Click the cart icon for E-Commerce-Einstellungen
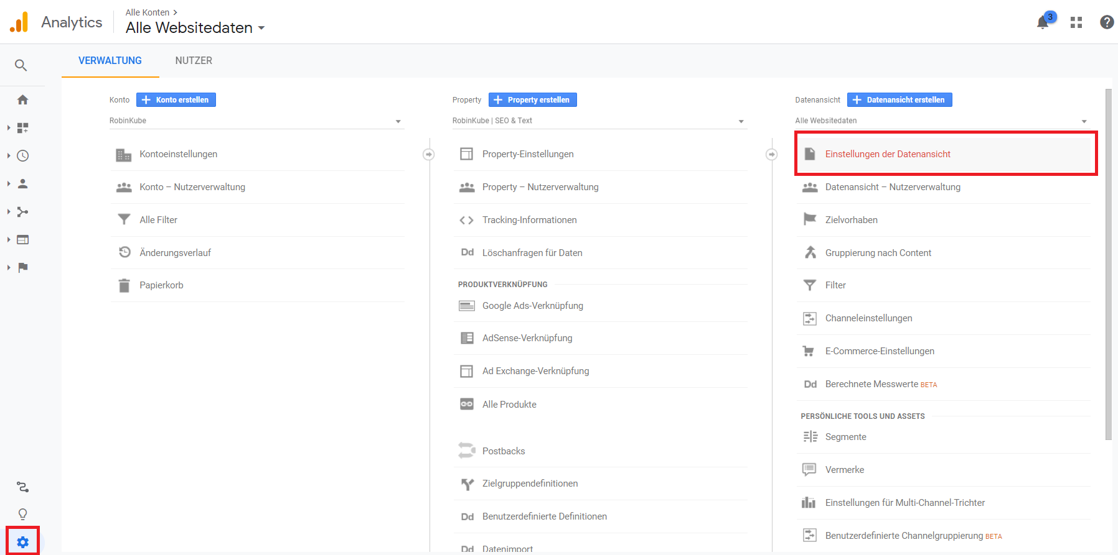The image size is (1118, 555). [x=809, y=351]
